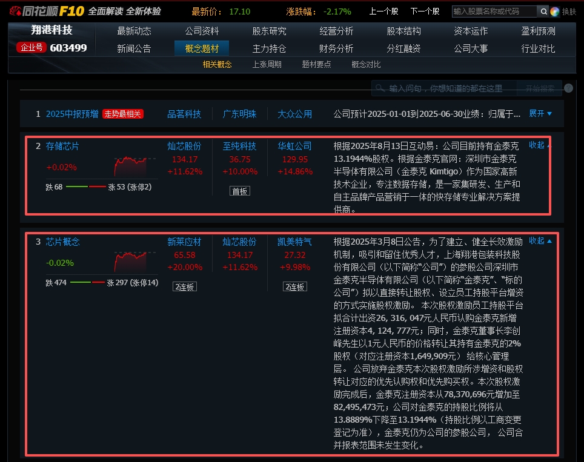Click 新莱应材 gain +20.00%

[x=185, y=267]
